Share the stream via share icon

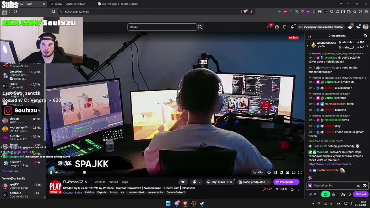point(292,189)
